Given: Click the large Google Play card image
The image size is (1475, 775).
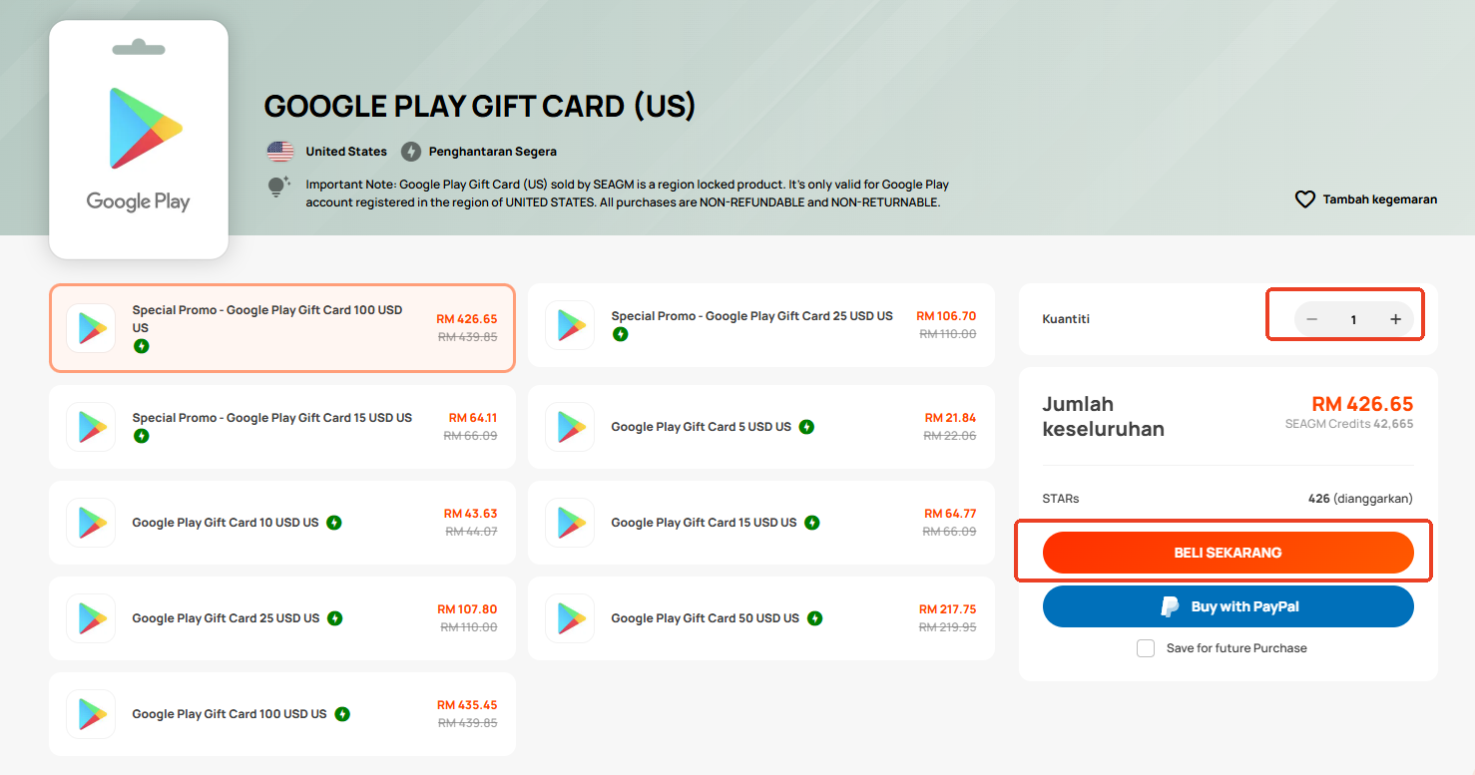Looking at the screenshot, I should [139, 140].
